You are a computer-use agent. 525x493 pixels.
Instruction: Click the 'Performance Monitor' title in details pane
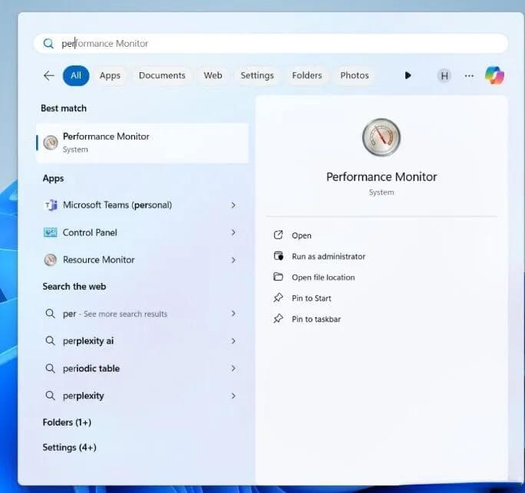pos(381,177)
